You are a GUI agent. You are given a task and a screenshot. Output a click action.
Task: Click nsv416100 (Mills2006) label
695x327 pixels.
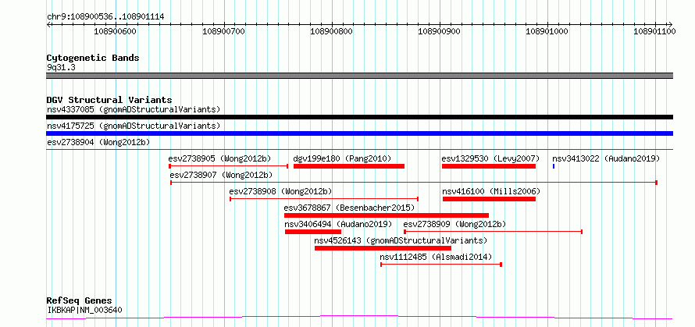tap(491, 191)
